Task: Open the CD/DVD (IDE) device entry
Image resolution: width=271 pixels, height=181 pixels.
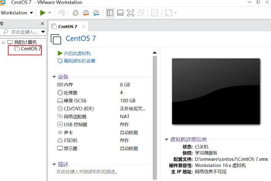Action: tap(79, 109)
